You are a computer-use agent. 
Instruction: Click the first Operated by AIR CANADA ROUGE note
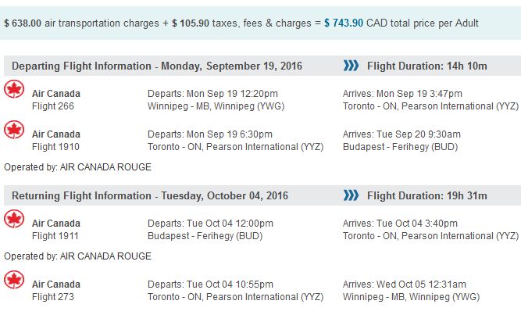click(78, 167)
